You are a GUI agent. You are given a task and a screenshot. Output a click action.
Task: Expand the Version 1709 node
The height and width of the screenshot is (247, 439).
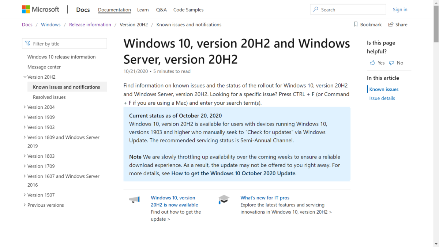(x=25, y=166)
